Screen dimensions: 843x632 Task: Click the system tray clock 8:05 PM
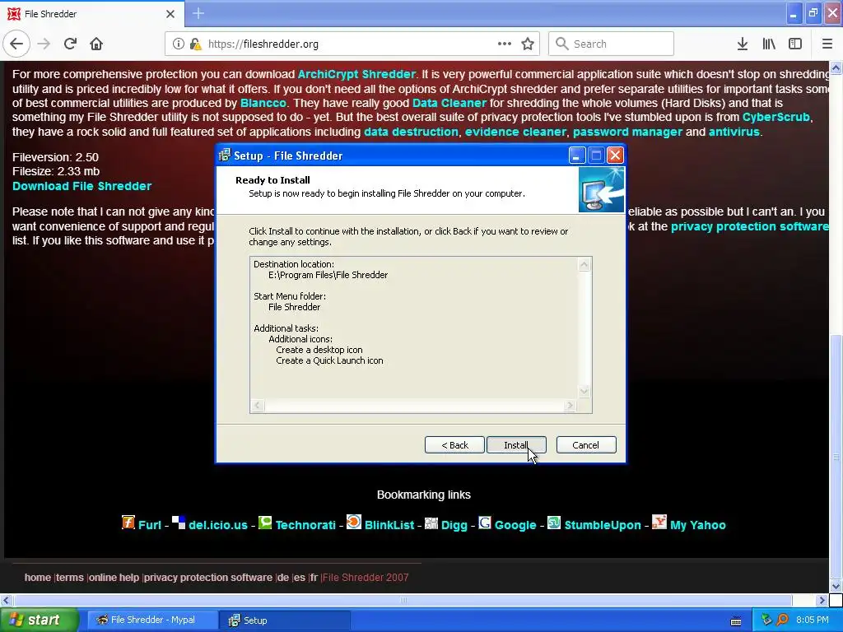click(813, 620)
